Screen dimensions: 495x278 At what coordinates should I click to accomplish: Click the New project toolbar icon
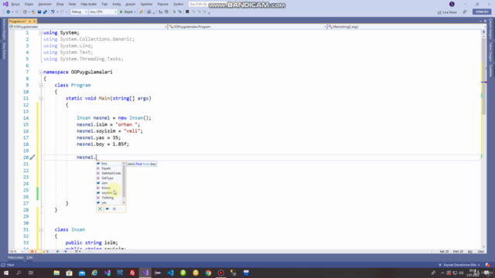25,12
